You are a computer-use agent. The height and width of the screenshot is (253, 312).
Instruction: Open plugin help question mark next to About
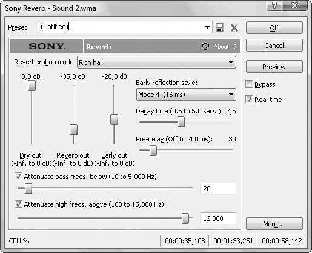[235, 47]
